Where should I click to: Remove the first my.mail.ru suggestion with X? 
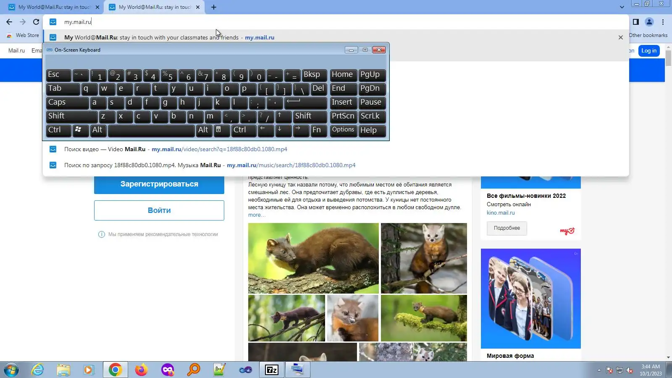click(621, 37)
